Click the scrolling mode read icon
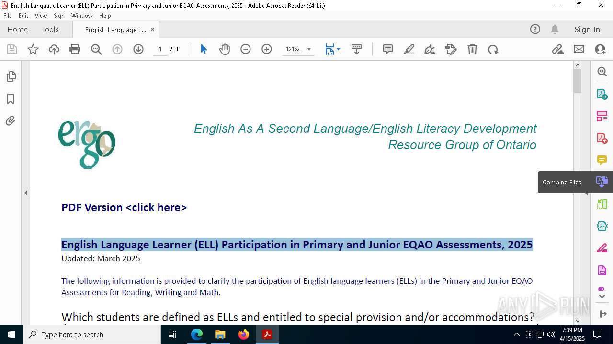Screen dimensions: 613x344 tap(357, 49)
